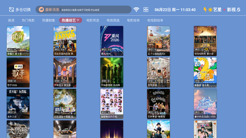Open the bottom-row group photo frame poster
The width and height of the screenshot is (246, 138).
click(205, 129)
